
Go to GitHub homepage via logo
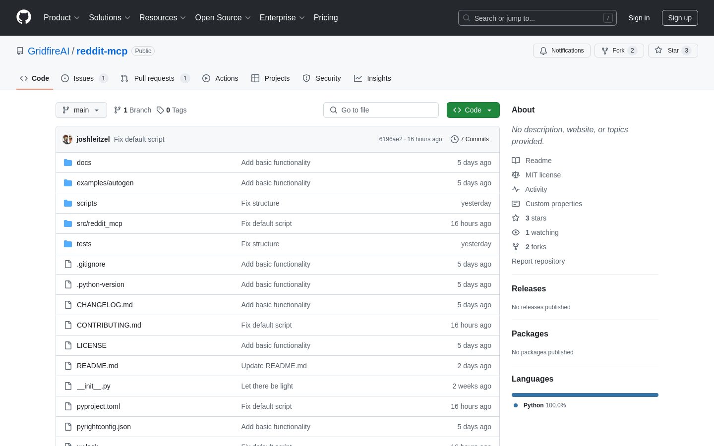pos(24,17)
